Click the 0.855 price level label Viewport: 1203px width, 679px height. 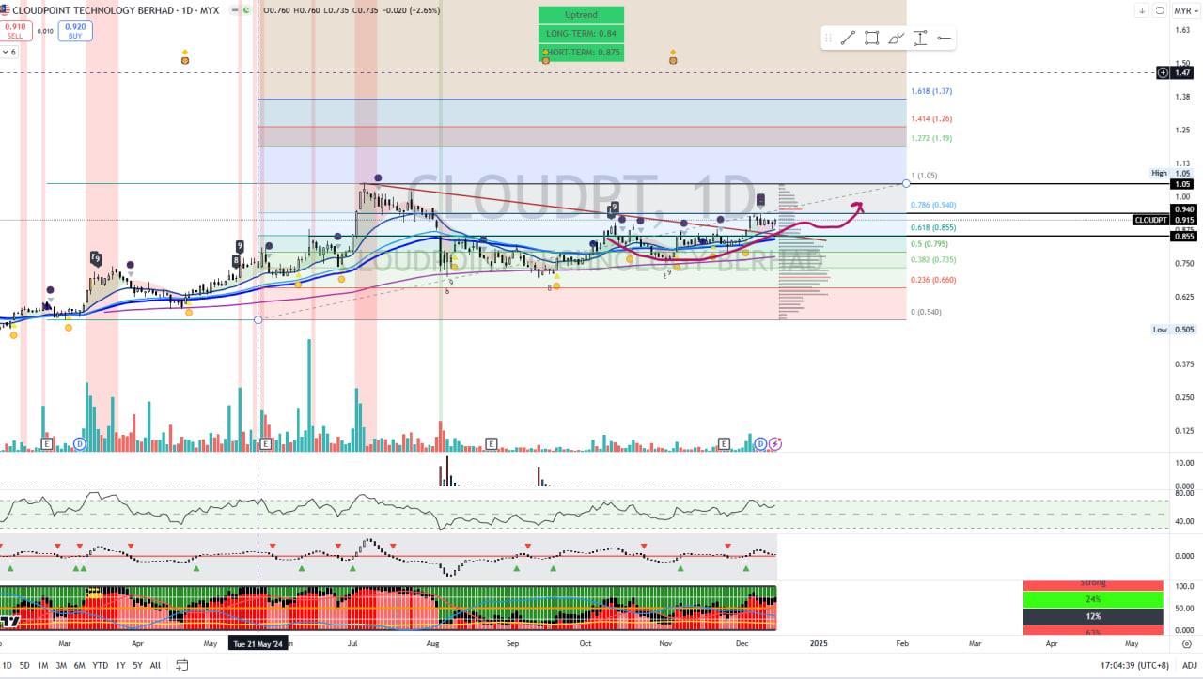click(x=1183, y=236)
